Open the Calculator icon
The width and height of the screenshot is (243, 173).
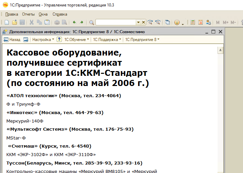(193, 22)
